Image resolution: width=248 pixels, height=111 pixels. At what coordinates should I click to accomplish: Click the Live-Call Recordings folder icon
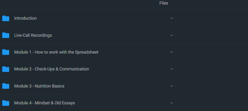coord(6,35)
